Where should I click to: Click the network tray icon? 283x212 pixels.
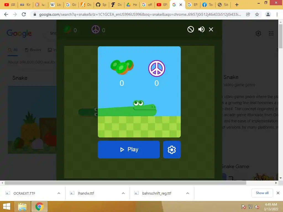(x=250, y=206)
